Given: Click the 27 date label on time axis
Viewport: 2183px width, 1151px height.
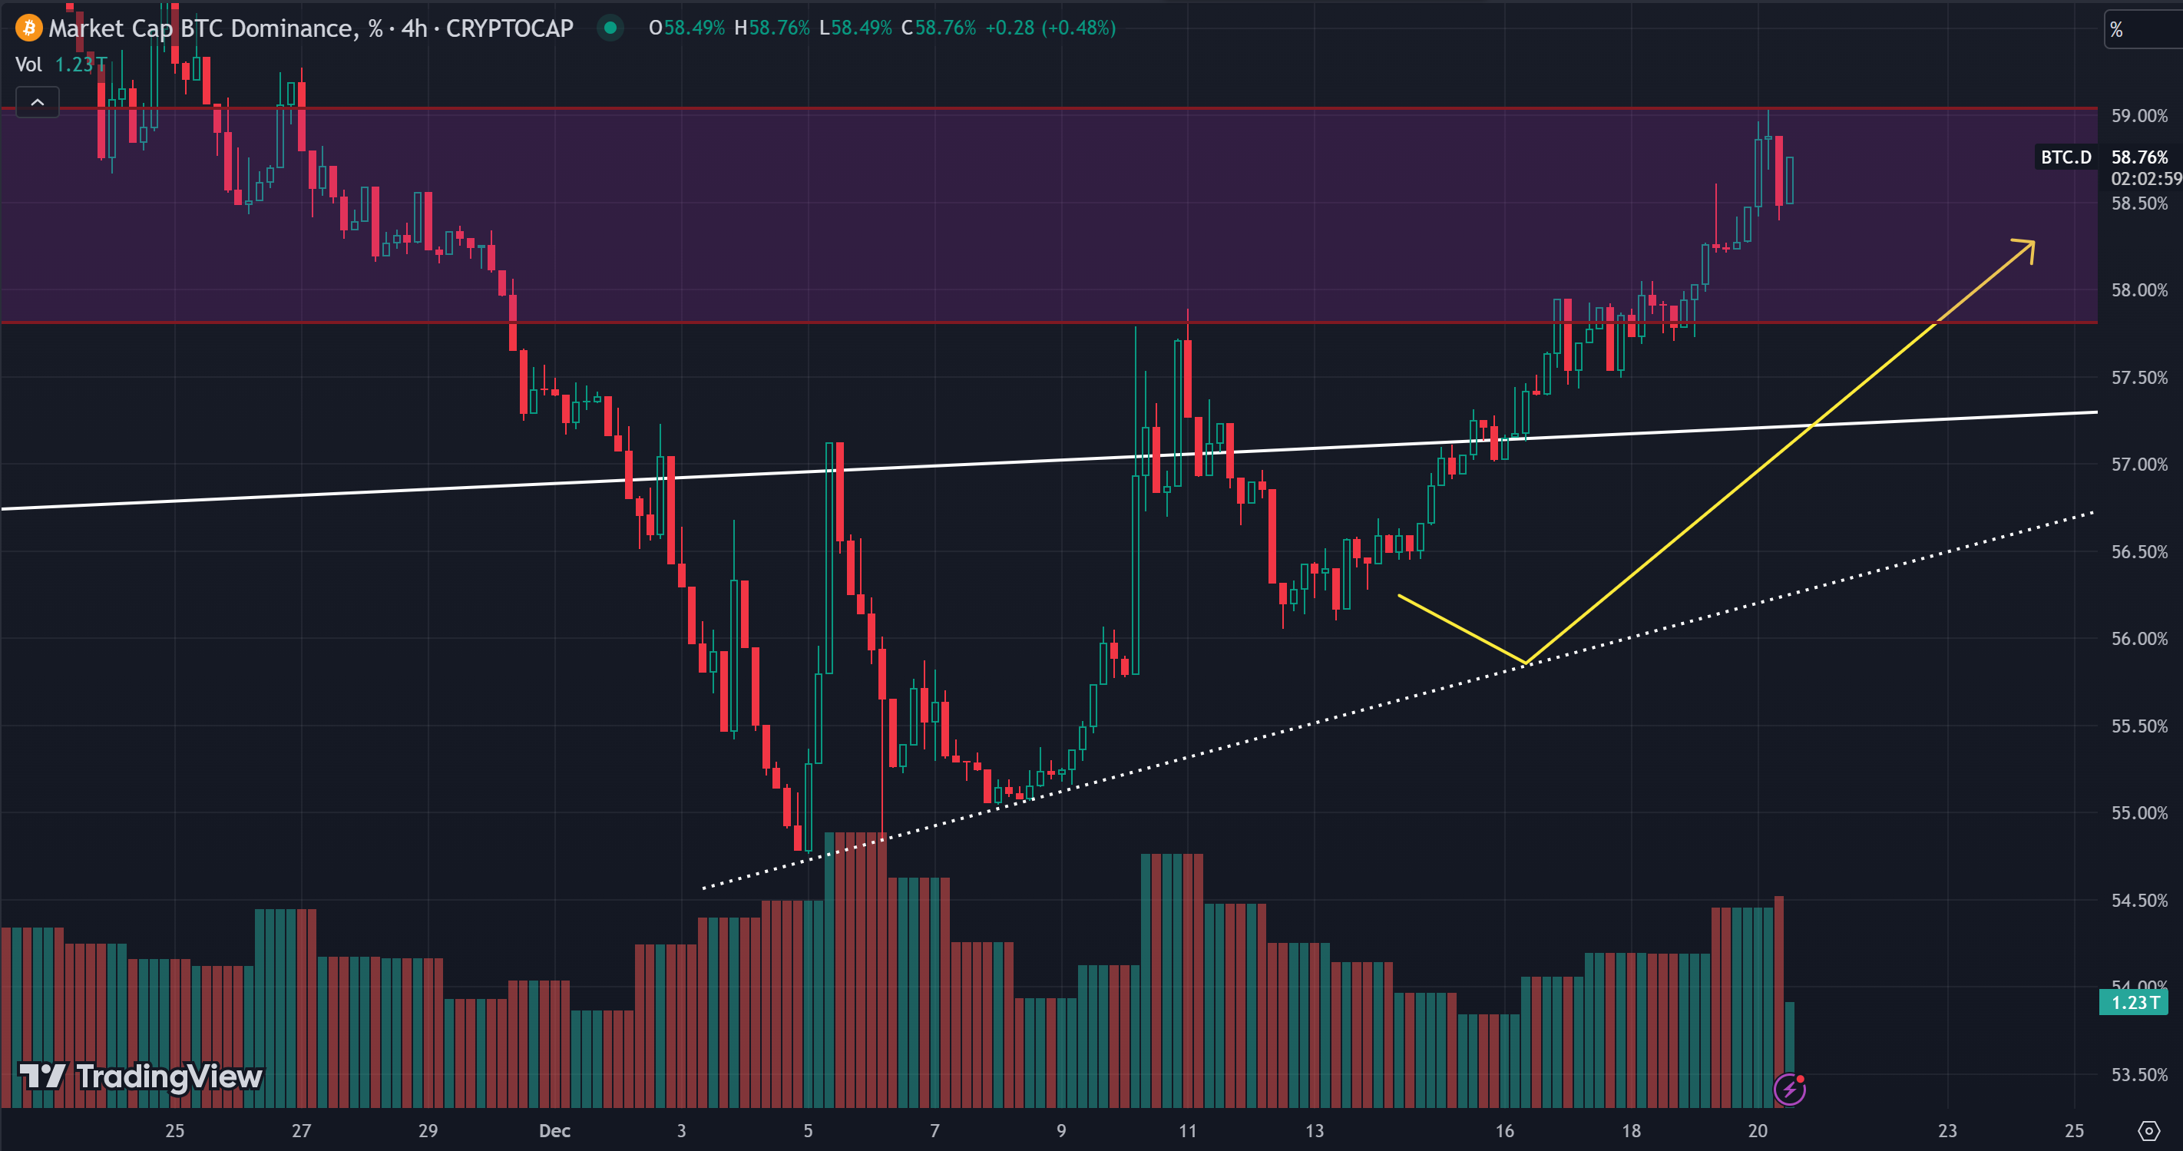Looking at the screenshot, I should click(x=302, y=1131).
